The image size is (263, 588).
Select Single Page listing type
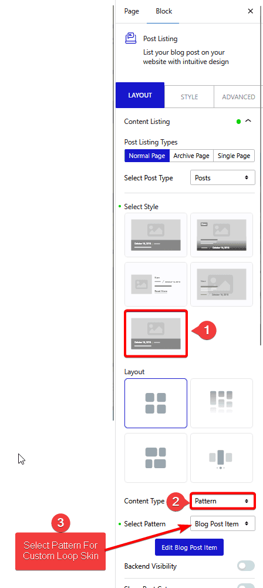tap(234, 156)
